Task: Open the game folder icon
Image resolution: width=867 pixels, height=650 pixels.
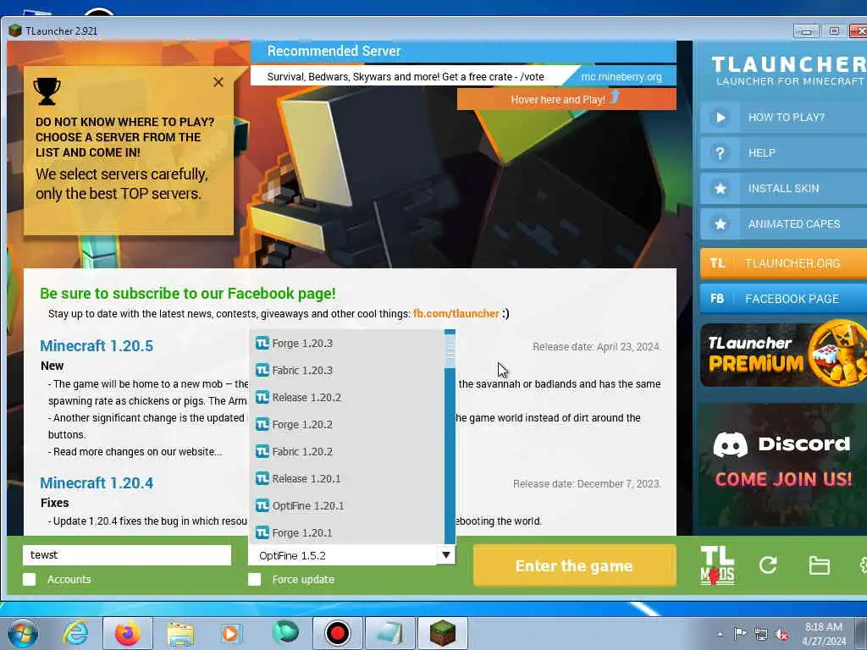Action: click(x=819, y=565)
